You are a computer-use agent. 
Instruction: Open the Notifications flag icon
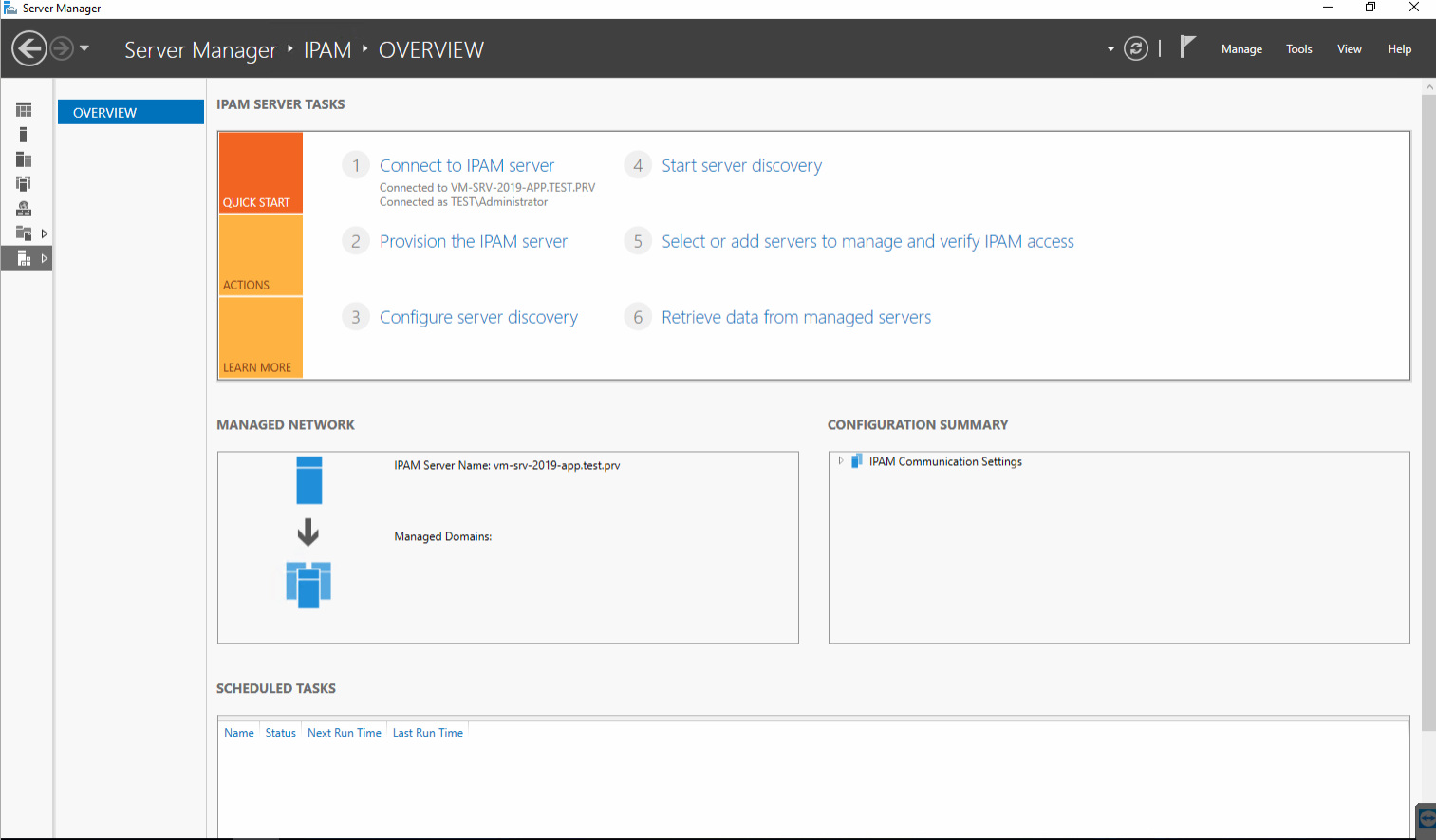1187,47
